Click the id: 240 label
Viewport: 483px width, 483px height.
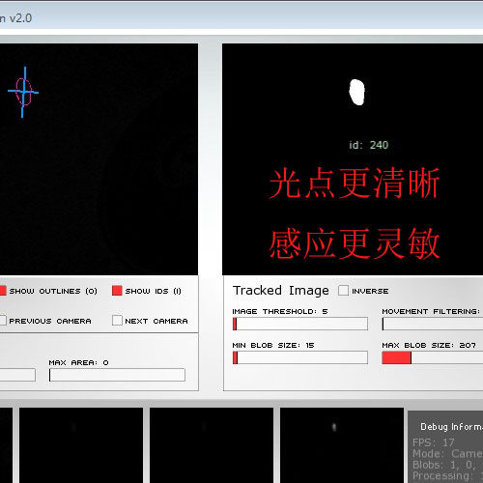pos(369,145)
